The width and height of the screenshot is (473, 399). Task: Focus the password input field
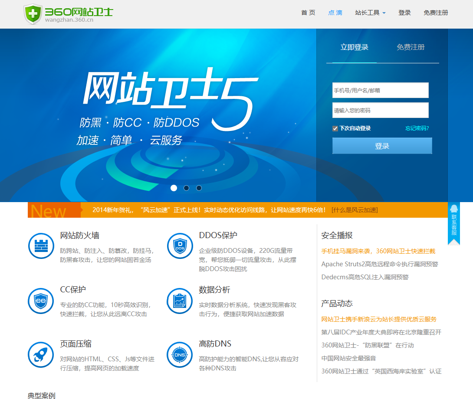pos(381,110)
